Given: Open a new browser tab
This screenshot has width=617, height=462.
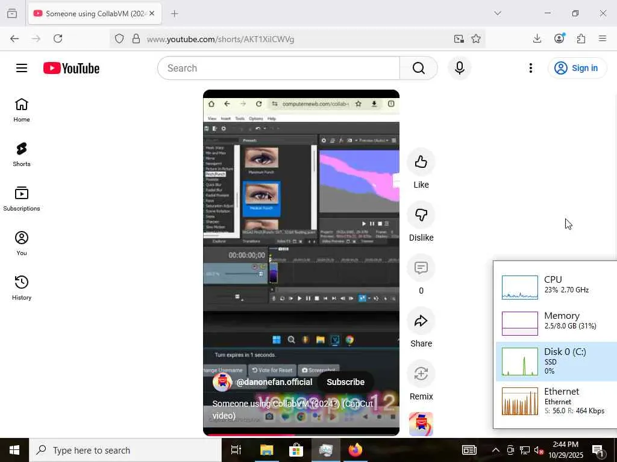Looking at the screenshot, I should click(175, 13).
